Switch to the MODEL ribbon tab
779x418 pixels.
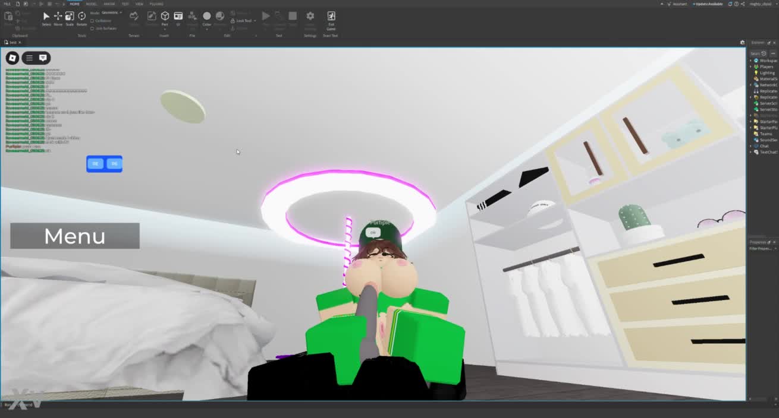[92, 4]
